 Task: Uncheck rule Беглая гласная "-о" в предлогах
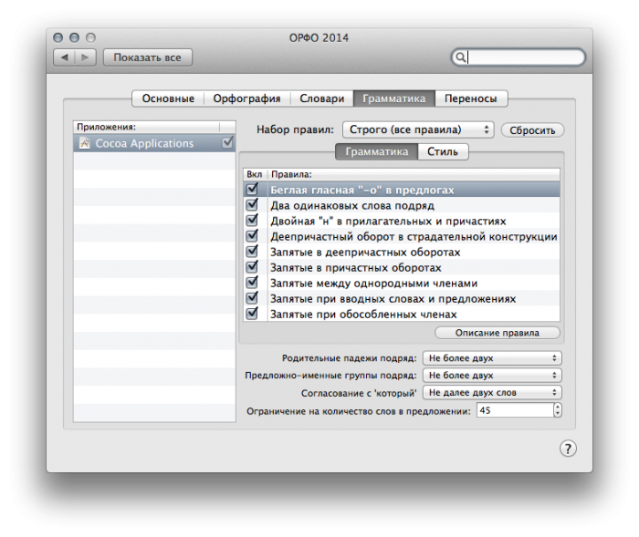[x=252, y=189]
